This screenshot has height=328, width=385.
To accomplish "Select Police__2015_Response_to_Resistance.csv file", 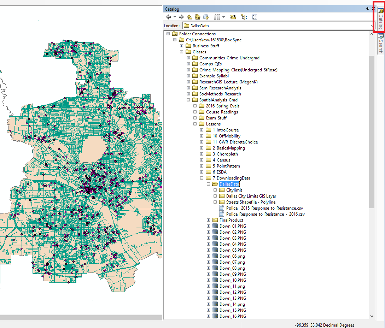I will click(264, 208).
